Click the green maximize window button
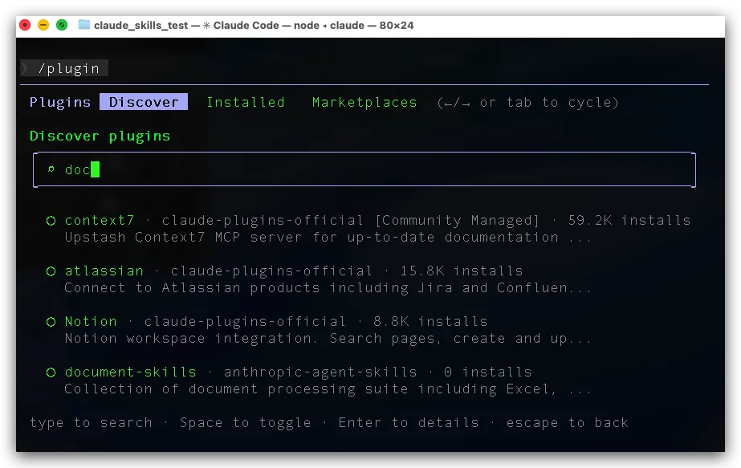741x468 pixels. click(x=62, y=25)
